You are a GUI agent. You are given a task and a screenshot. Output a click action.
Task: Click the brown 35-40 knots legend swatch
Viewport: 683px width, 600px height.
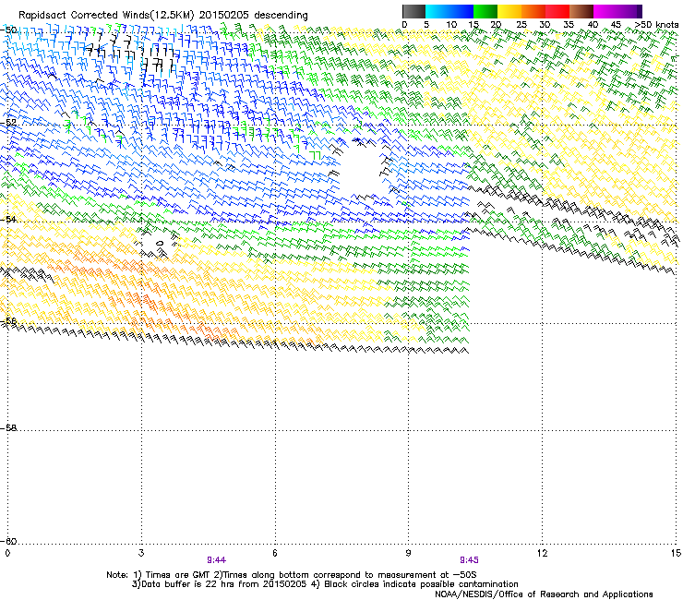tap(581, 11)
